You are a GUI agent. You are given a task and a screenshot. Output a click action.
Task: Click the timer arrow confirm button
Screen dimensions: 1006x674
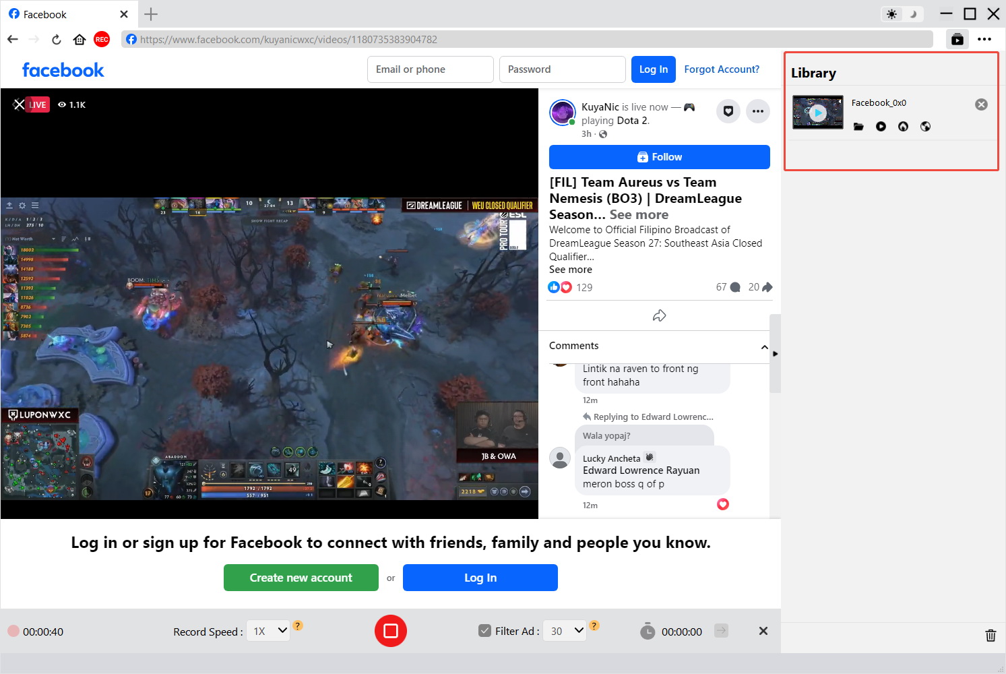(721, 631)
